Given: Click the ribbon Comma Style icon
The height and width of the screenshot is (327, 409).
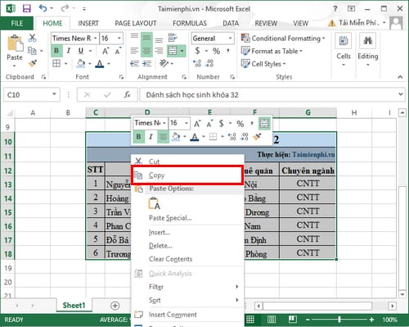Looking at the screenshot, I should click(228, 50).
